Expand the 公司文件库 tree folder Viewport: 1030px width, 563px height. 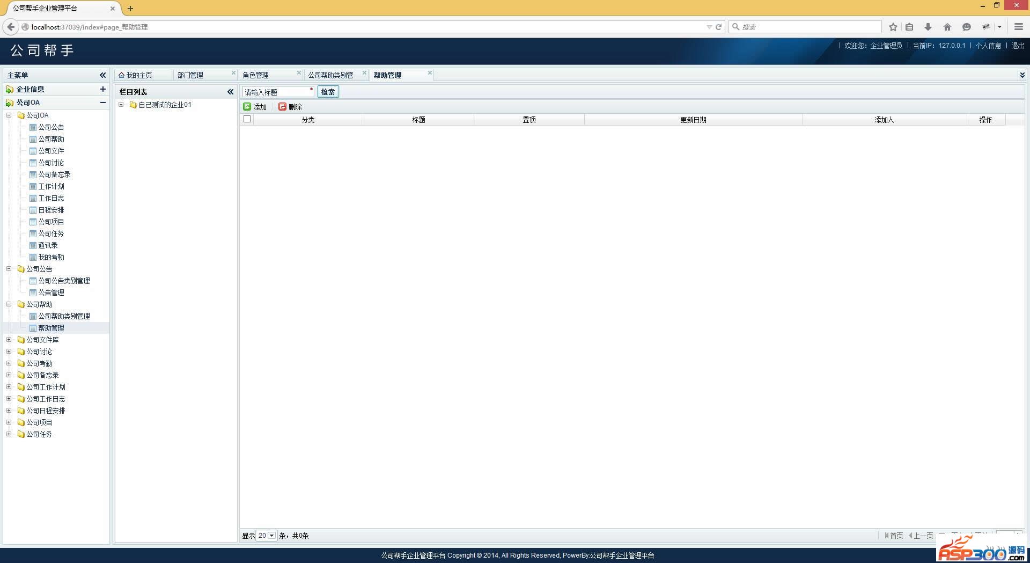[9, 340]
